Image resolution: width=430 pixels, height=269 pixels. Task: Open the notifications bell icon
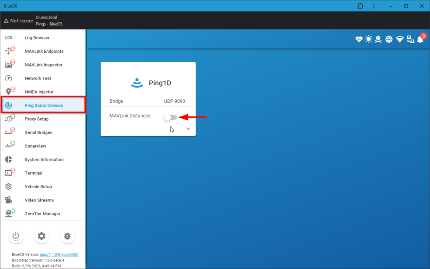click(420, 39)
